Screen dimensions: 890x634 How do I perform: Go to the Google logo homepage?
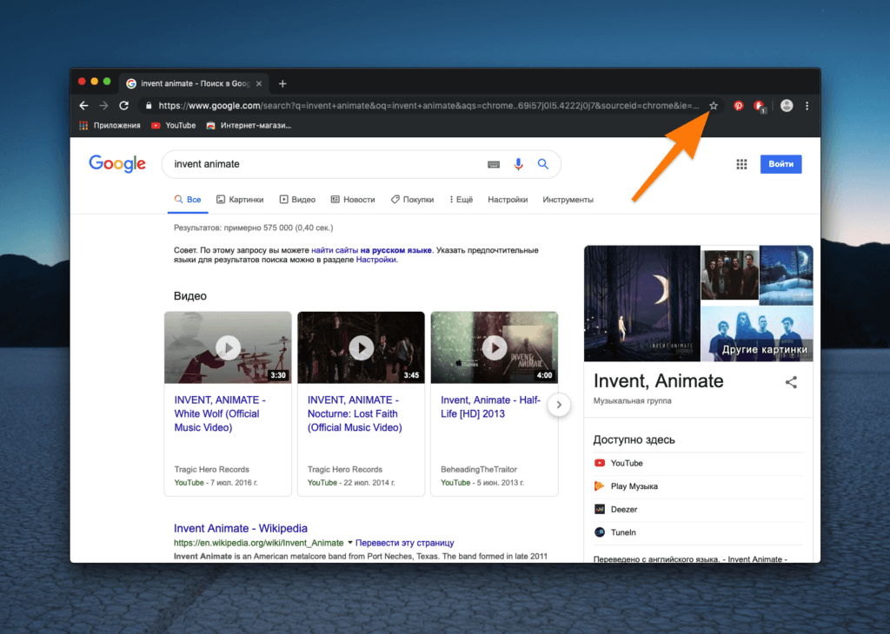point(117,164)
